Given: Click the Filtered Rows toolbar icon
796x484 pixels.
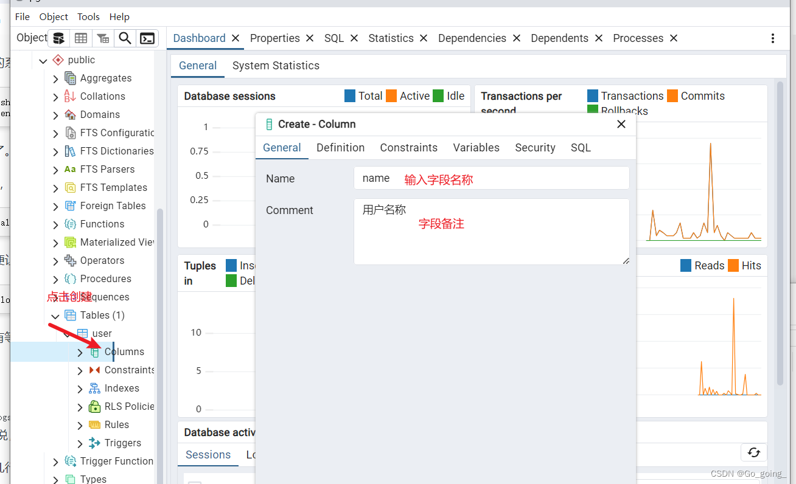Looking at the screenshot, I should pos(103,38).
